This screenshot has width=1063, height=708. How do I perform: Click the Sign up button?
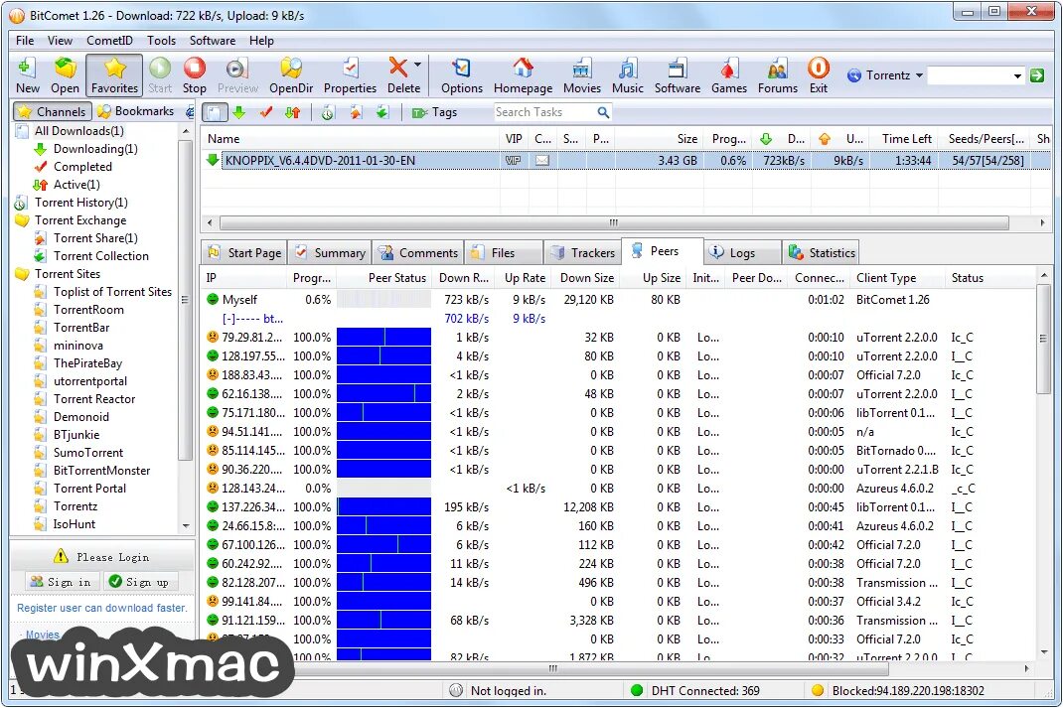[x=140, y=582]
